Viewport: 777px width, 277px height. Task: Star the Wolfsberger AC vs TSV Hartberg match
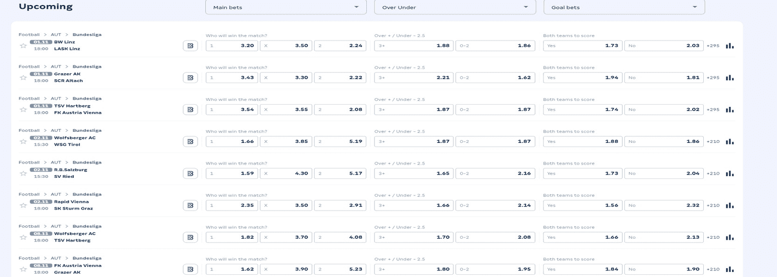coord(23,237)
